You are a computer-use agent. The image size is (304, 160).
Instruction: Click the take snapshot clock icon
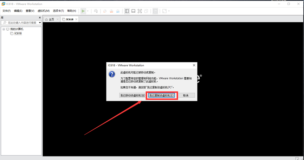tap(105, 11)
